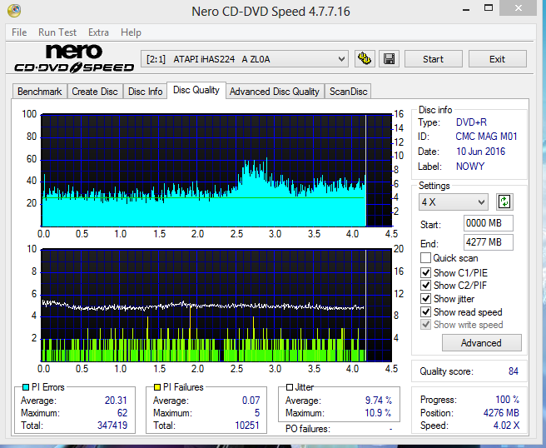
Task: Maximize the Nero window
Action: click(x=489, y=7)
